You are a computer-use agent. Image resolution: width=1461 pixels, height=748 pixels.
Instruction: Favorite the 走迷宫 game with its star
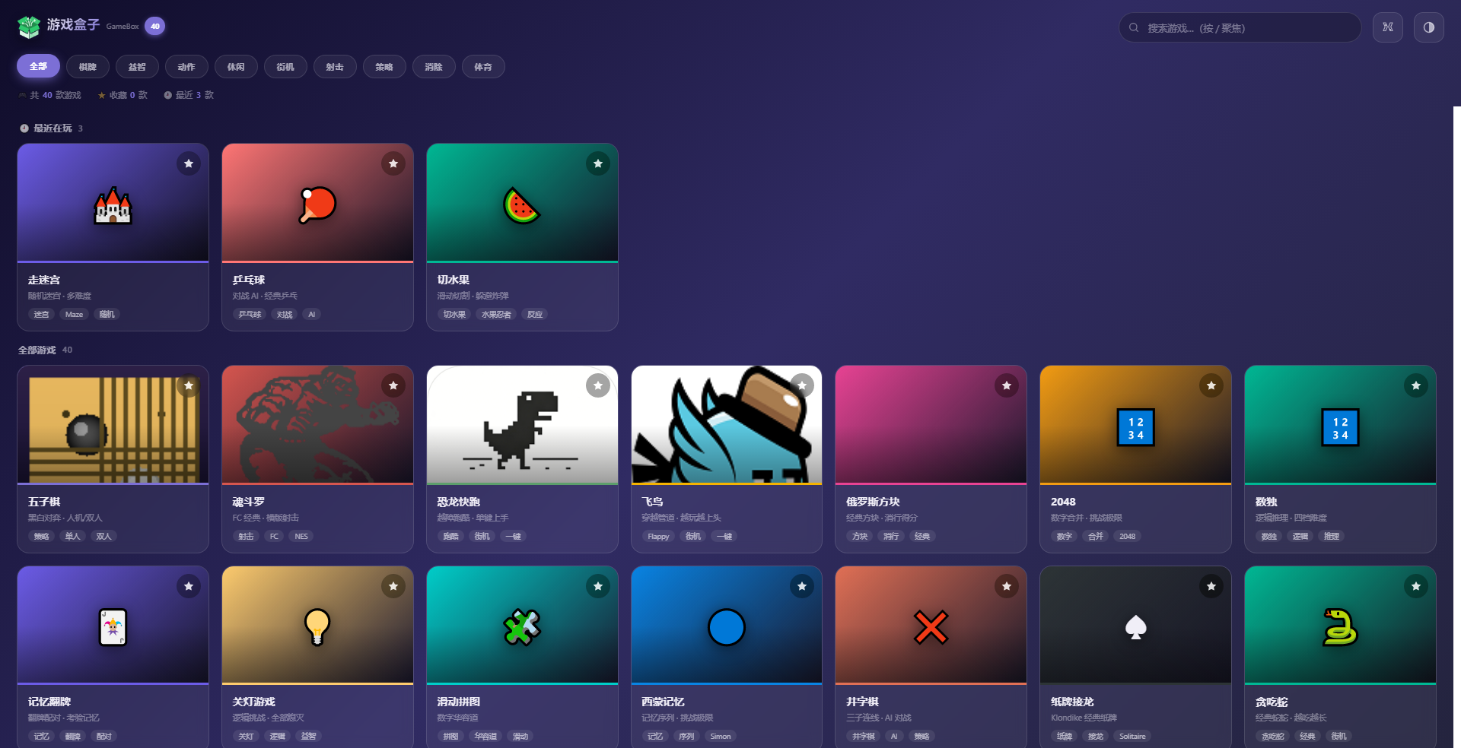click(189, 163)
